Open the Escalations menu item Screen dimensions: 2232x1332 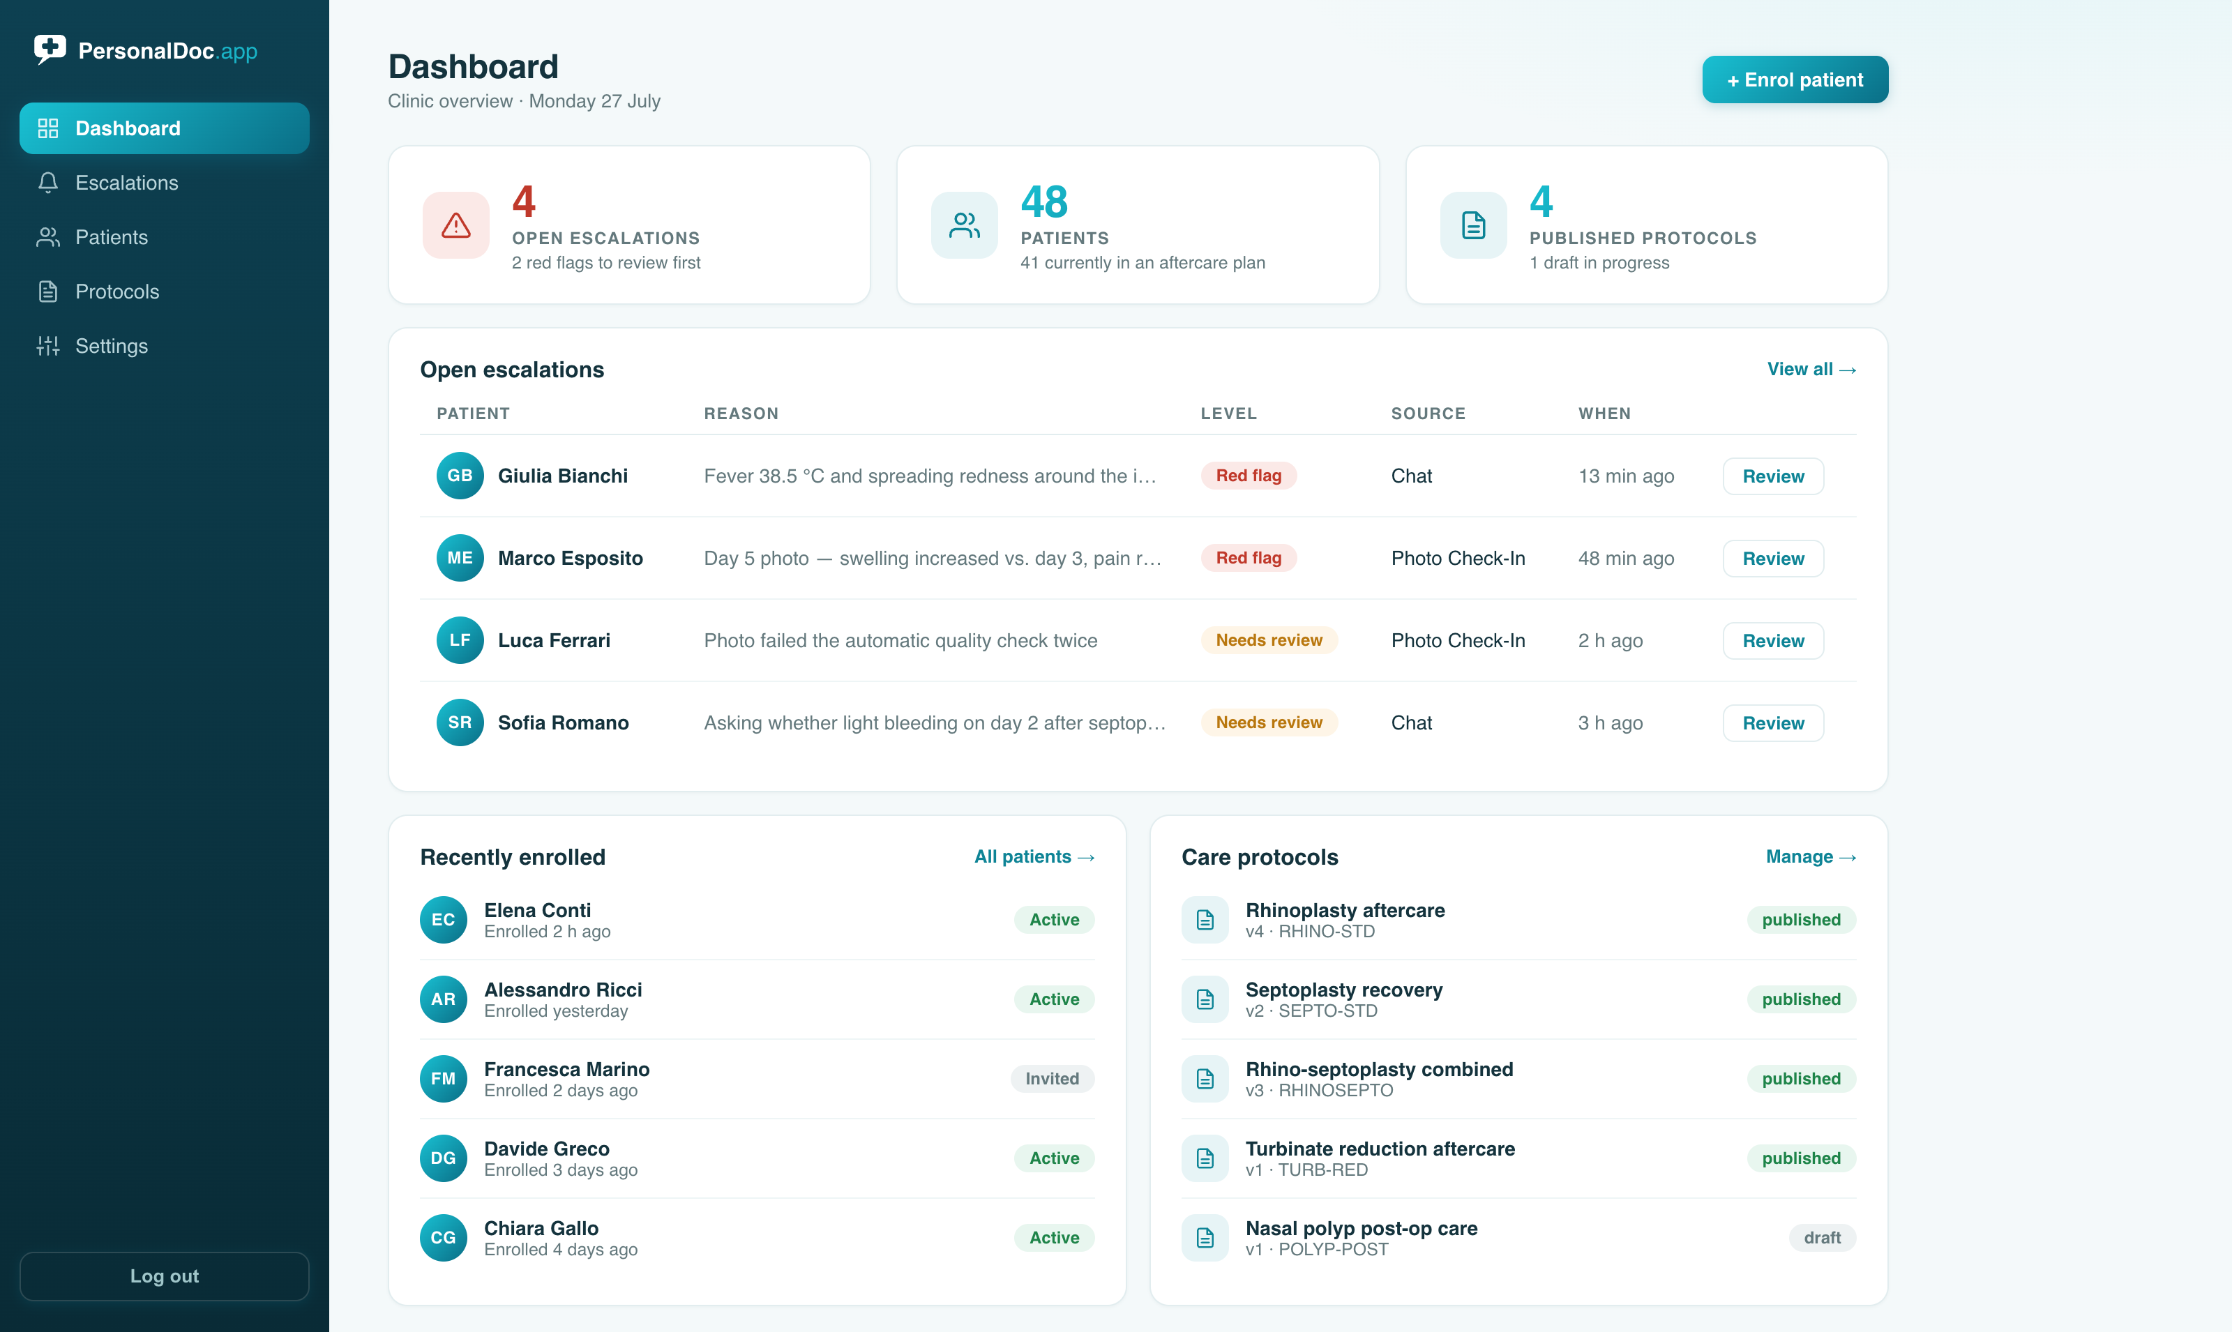(x=164, y=183)
